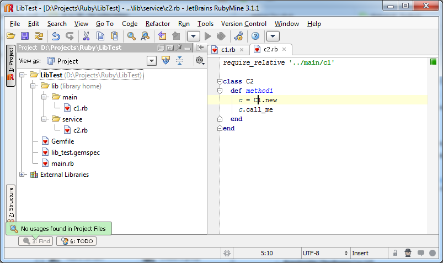Open the Go To menu
The width and height of the screenshot is (443, 263).
(x=104, y=24)
